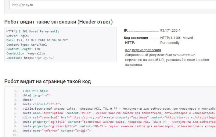Select the "Connection: keep-alive" line
Screen dimensions: 216x137
coord(26,53)
